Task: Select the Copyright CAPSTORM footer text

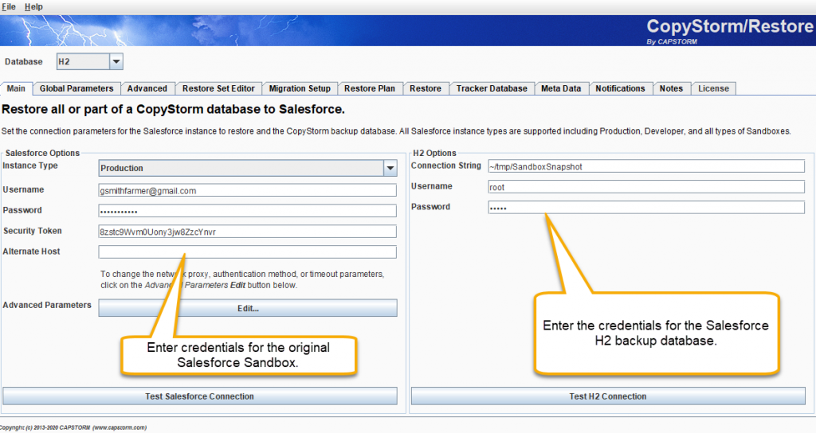Action: 73,427
